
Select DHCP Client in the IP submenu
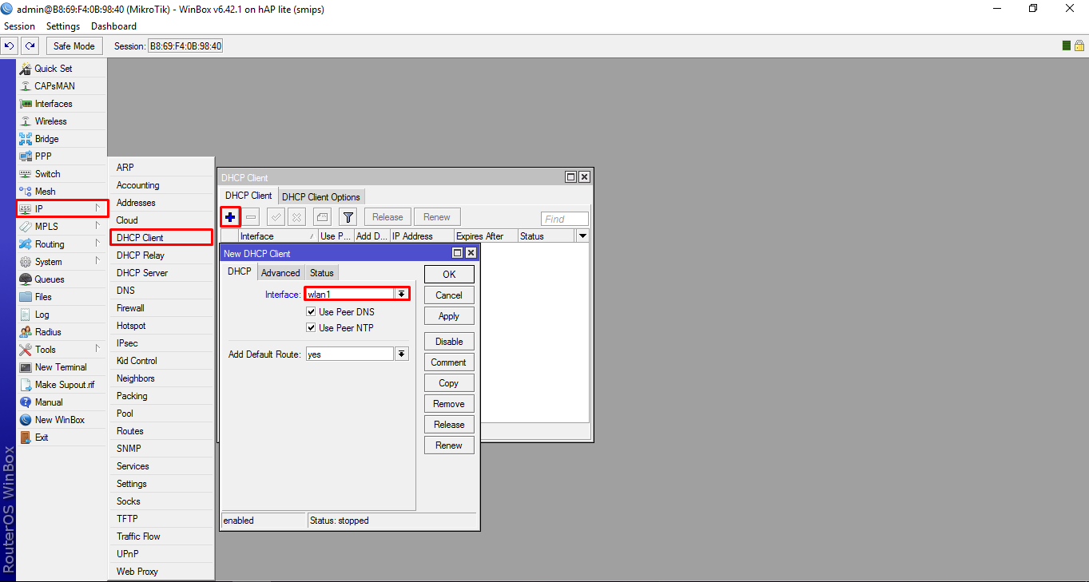[161, 238]
